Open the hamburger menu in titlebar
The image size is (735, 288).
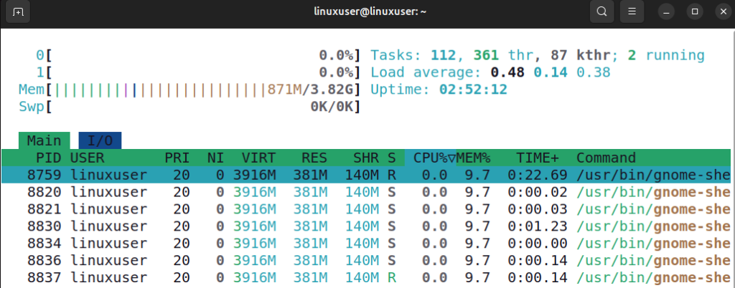pyautogui.click(x=632, y=12)
